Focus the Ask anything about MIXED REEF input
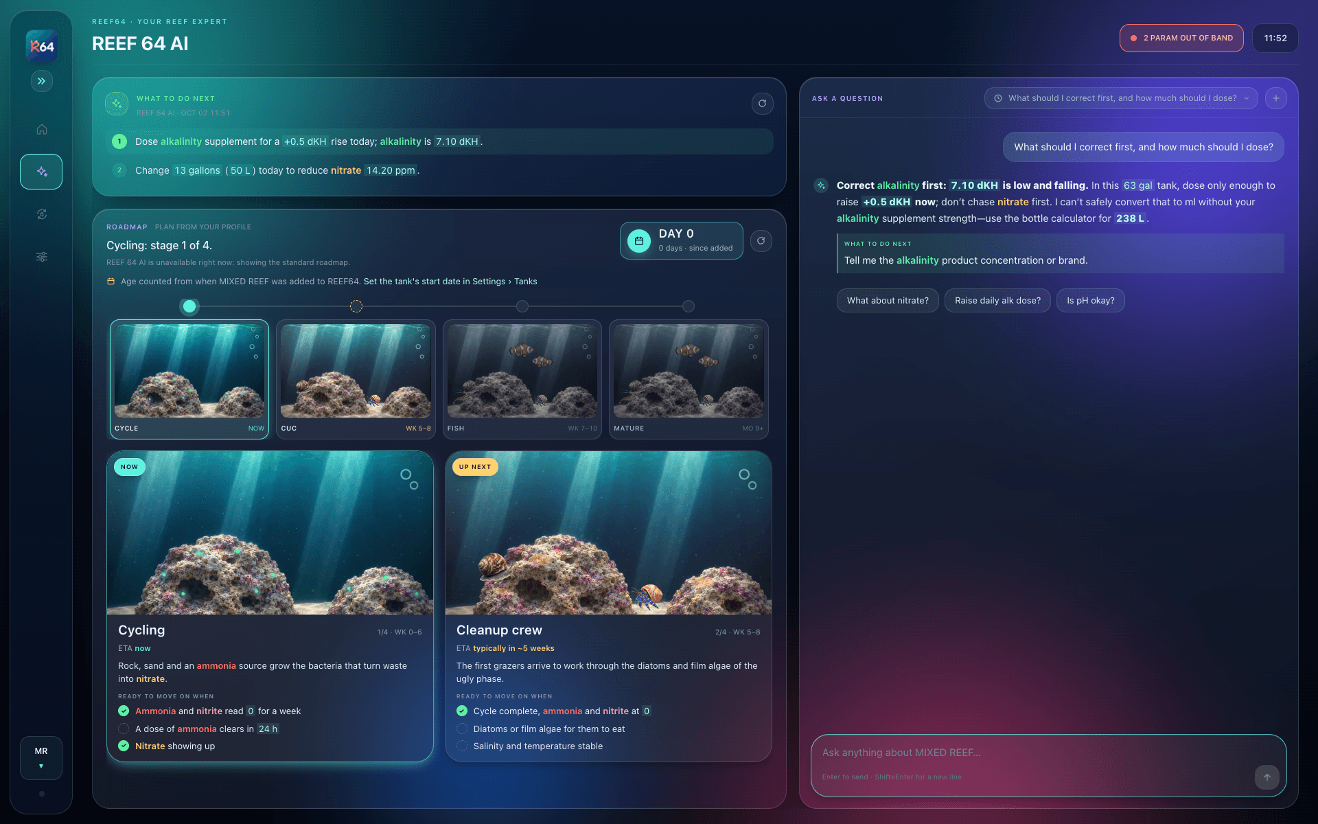Viewport: 1318px width, 824px height. tap(1048, 765)
